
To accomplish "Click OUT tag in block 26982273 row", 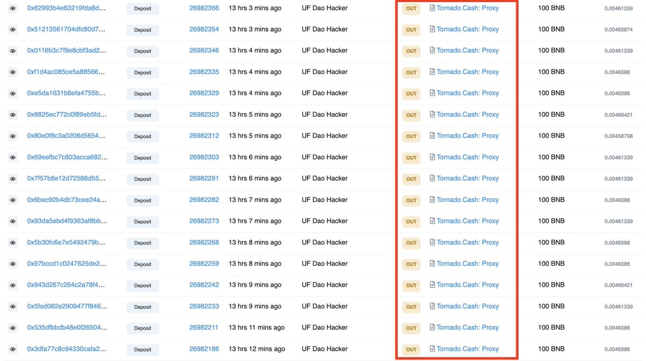I will click(411, 222).
